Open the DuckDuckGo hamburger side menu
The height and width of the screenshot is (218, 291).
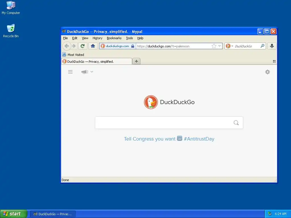tap(70, 72)
